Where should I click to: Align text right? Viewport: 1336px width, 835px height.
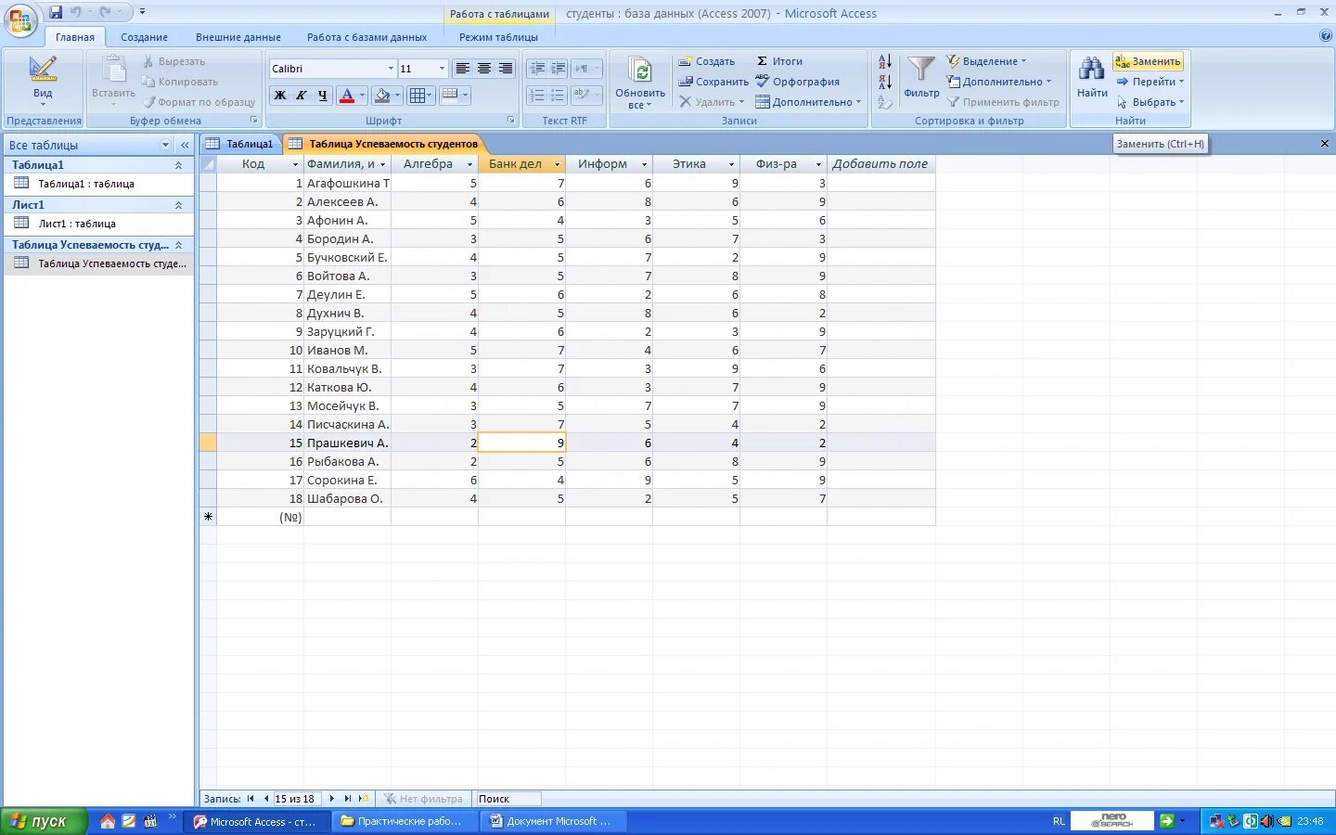[x=506, y=69]
